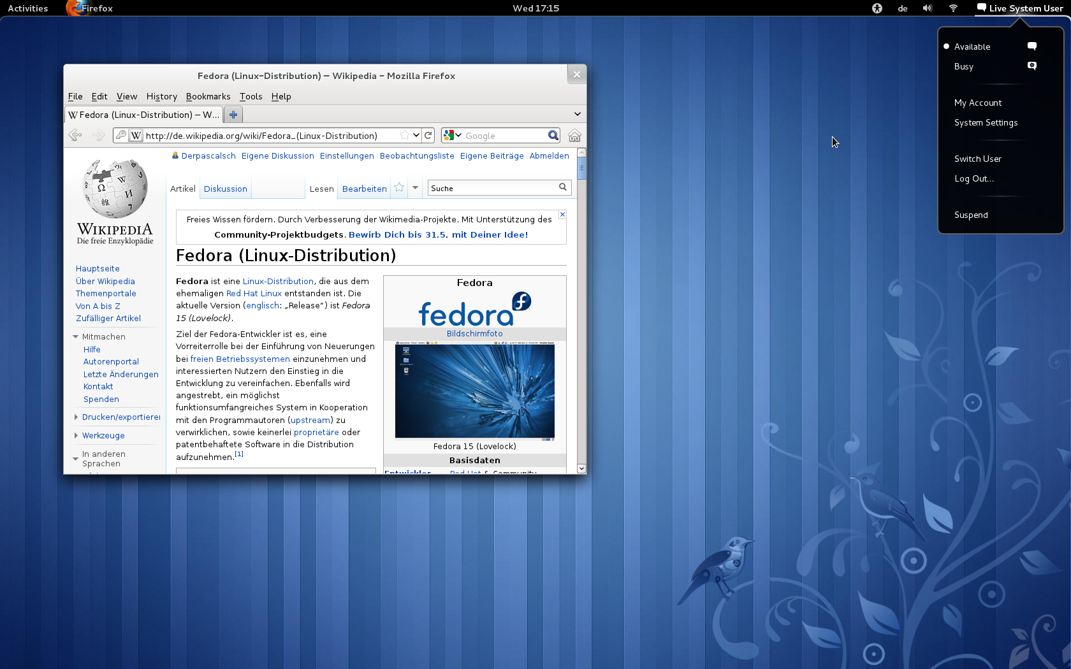Collapse the Mitmachen sidebar section
This screenshot has width=1071, height=669.
click(x=75, y=336)
